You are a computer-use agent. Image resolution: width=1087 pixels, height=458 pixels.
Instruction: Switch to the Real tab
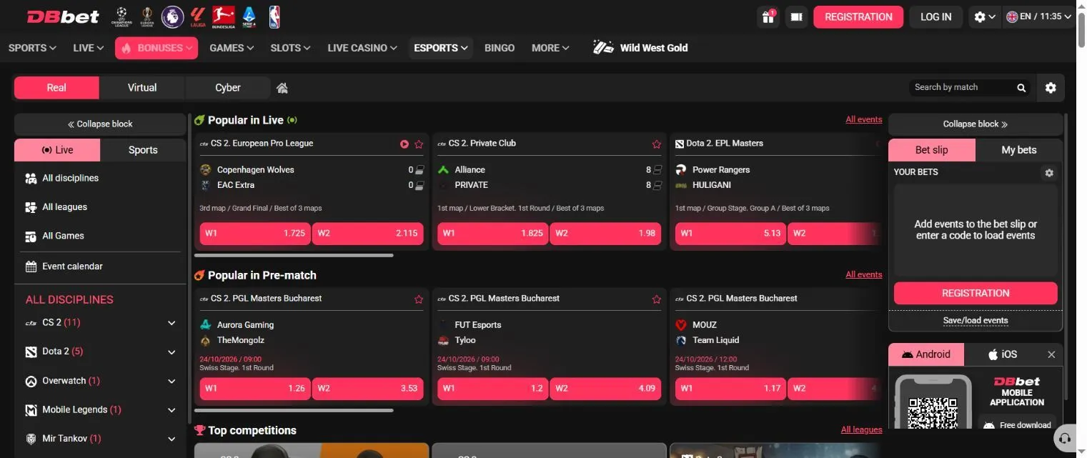coord(56,88)
